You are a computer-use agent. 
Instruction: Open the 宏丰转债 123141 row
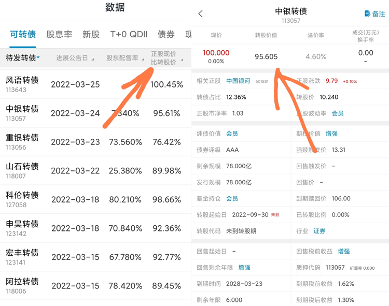tap(96, 257)
